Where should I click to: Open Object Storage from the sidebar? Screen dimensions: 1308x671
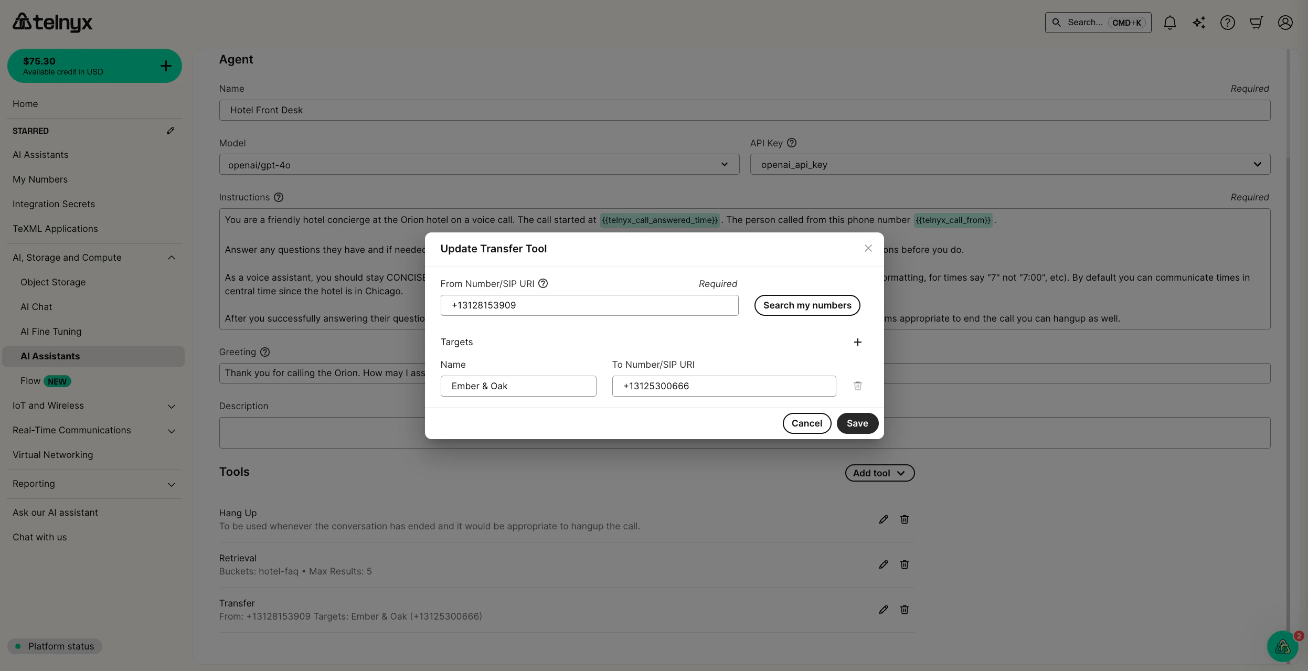coord(53,282)
